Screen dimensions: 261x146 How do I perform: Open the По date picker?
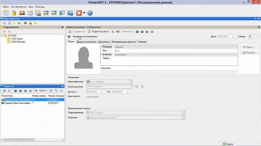128,92
